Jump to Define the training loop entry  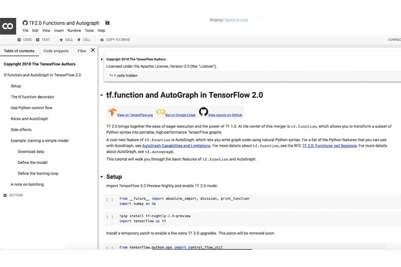point(38,173)
